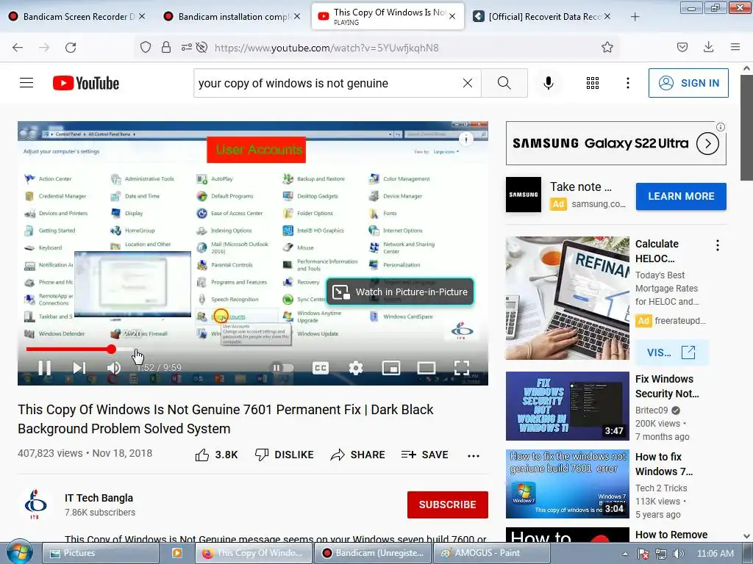Go to YouTube home via logo
Viewport: 753px width, 564px height.
click(86, 83)
